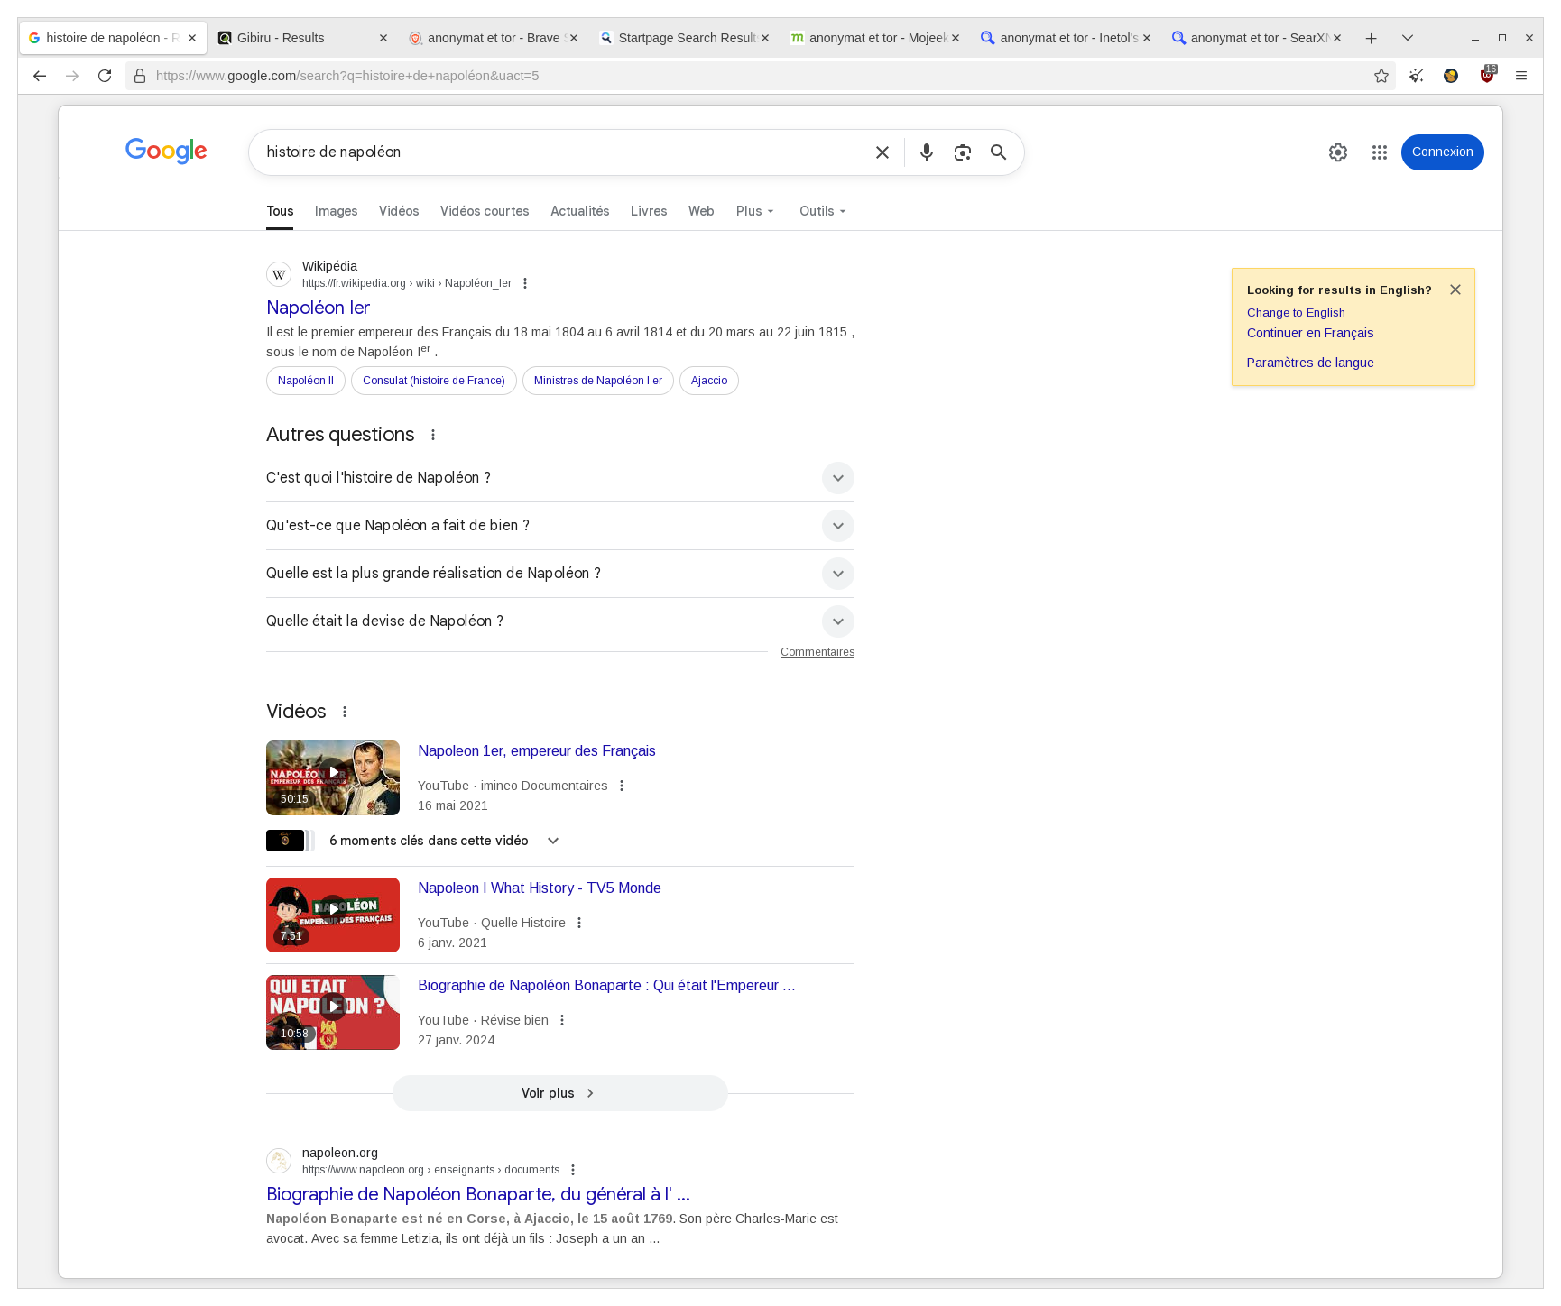
Task: Switch to the Images results tab
Action: coord(335,210)
